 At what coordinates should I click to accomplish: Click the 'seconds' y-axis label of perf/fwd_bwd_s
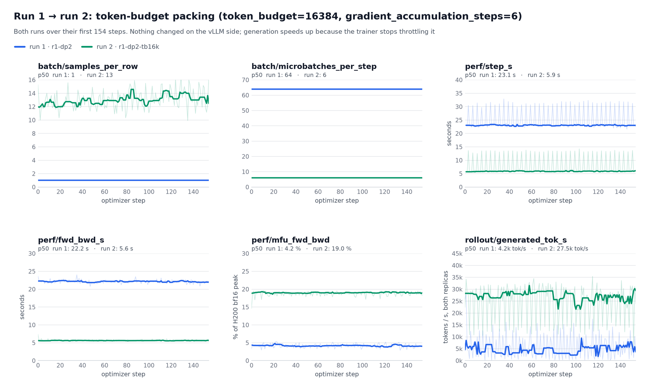click(x=22, y=307)
